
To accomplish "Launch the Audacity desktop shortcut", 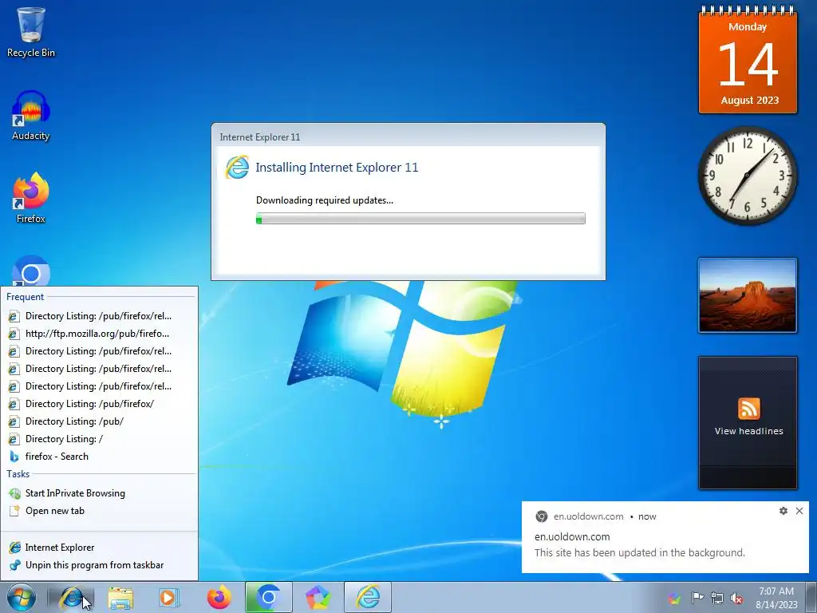I will (31, 116).
